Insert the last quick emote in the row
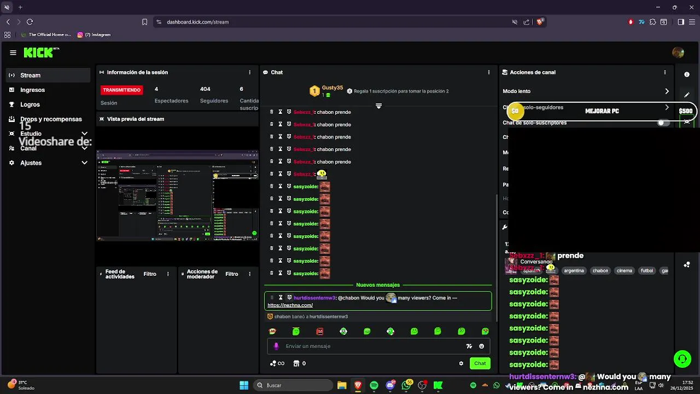This screenshot has height=394, width=700. (485, 331)
